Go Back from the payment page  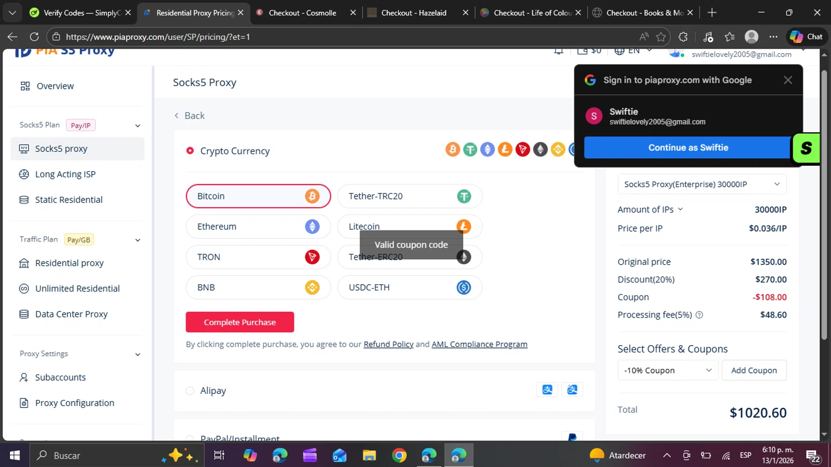click(189, 115)
